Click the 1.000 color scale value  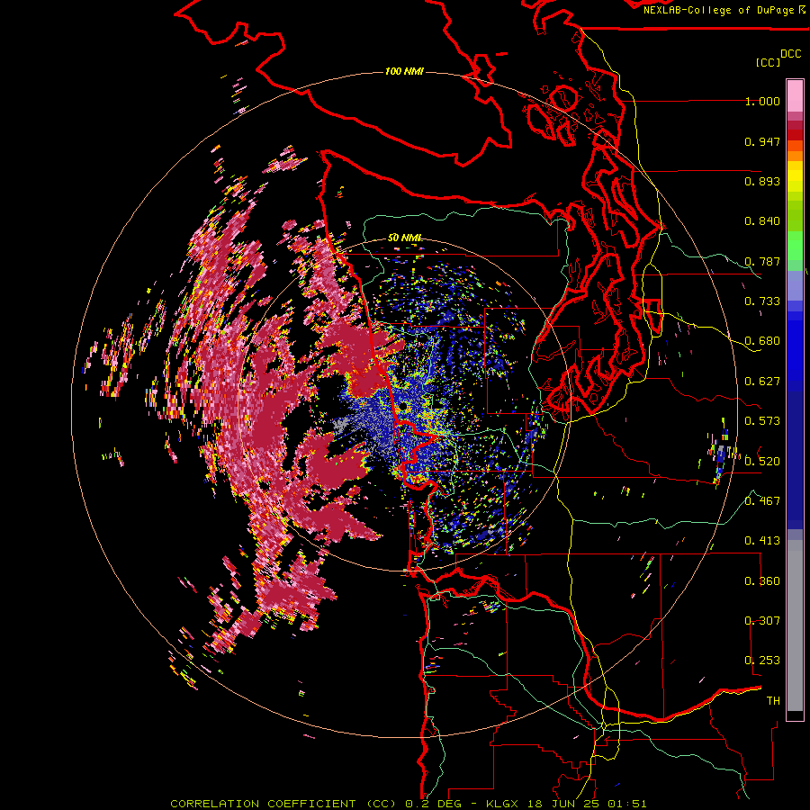tap(762, 101)
